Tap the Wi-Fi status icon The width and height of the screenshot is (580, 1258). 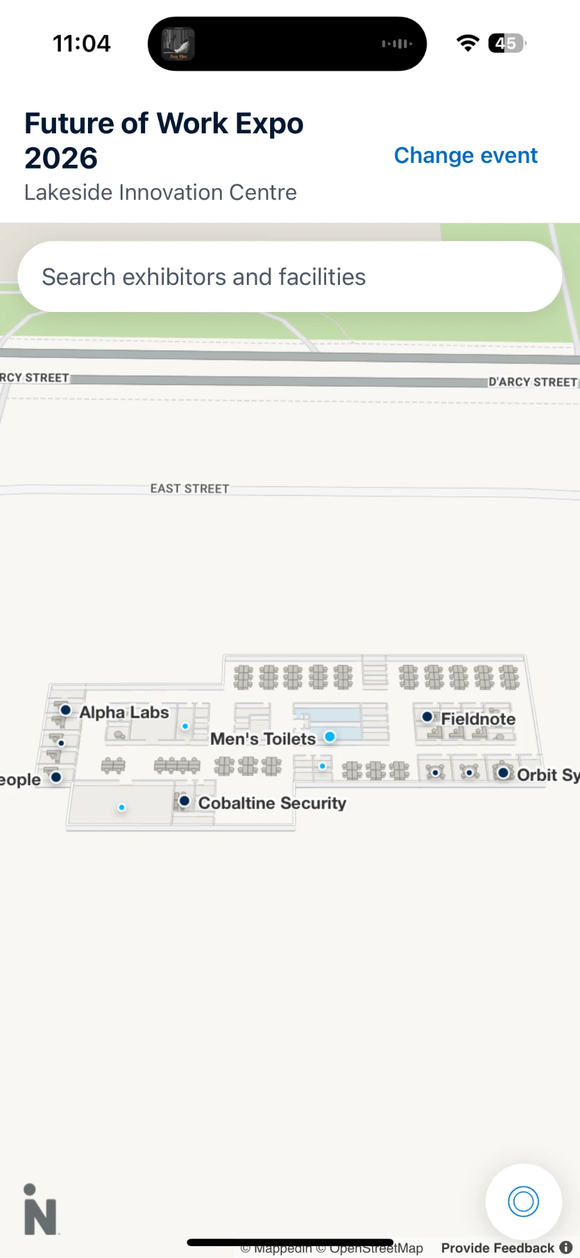[x=468, y=43]
